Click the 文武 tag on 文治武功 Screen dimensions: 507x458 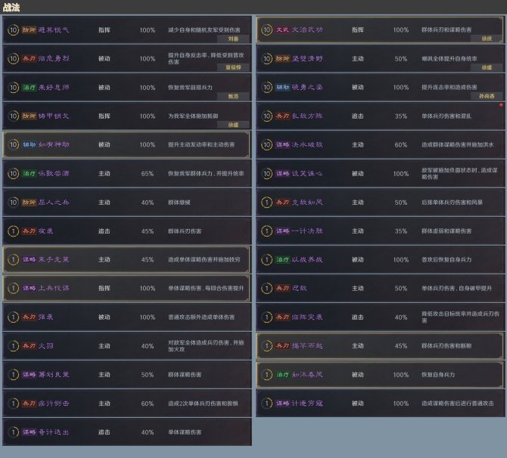[282, 29]
